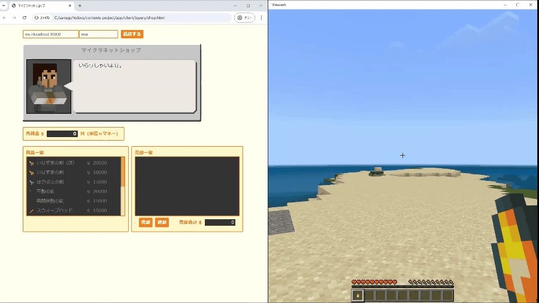Select the 瞬間移動の杖 row
Screen dimensions: 539x303
click(x=74, y=201)
